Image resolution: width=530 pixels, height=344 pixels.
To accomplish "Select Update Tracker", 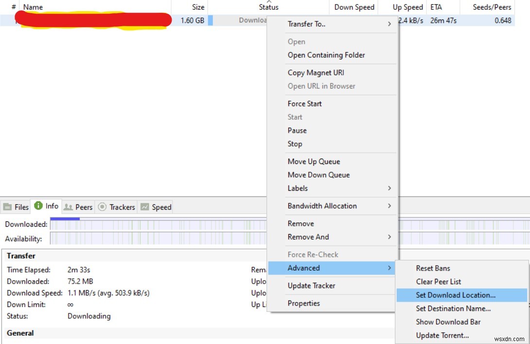I will pos(311,286).
